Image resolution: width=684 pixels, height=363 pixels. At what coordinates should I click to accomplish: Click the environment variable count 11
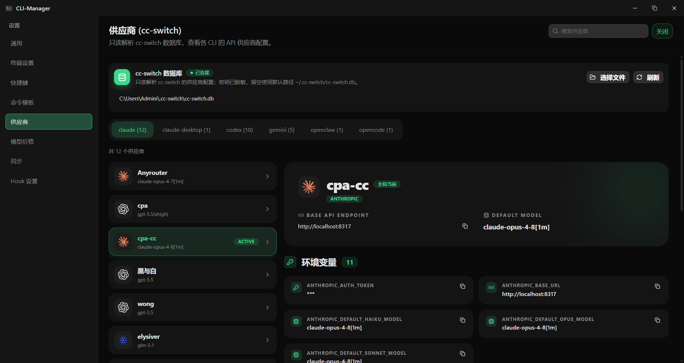tap(349, 262)
